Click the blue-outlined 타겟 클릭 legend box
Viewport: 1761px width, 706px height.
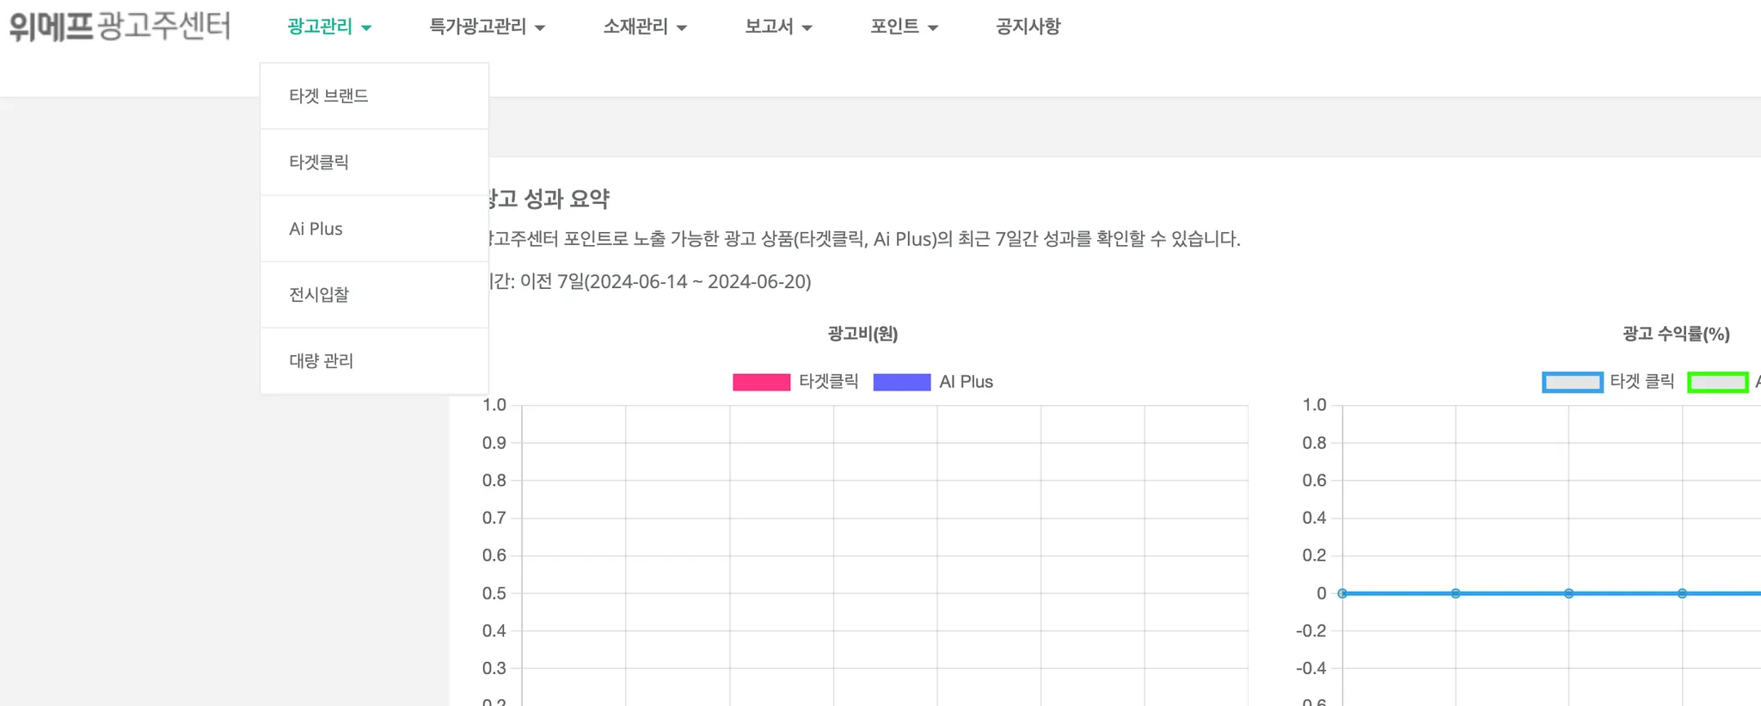coord(1572,382)
